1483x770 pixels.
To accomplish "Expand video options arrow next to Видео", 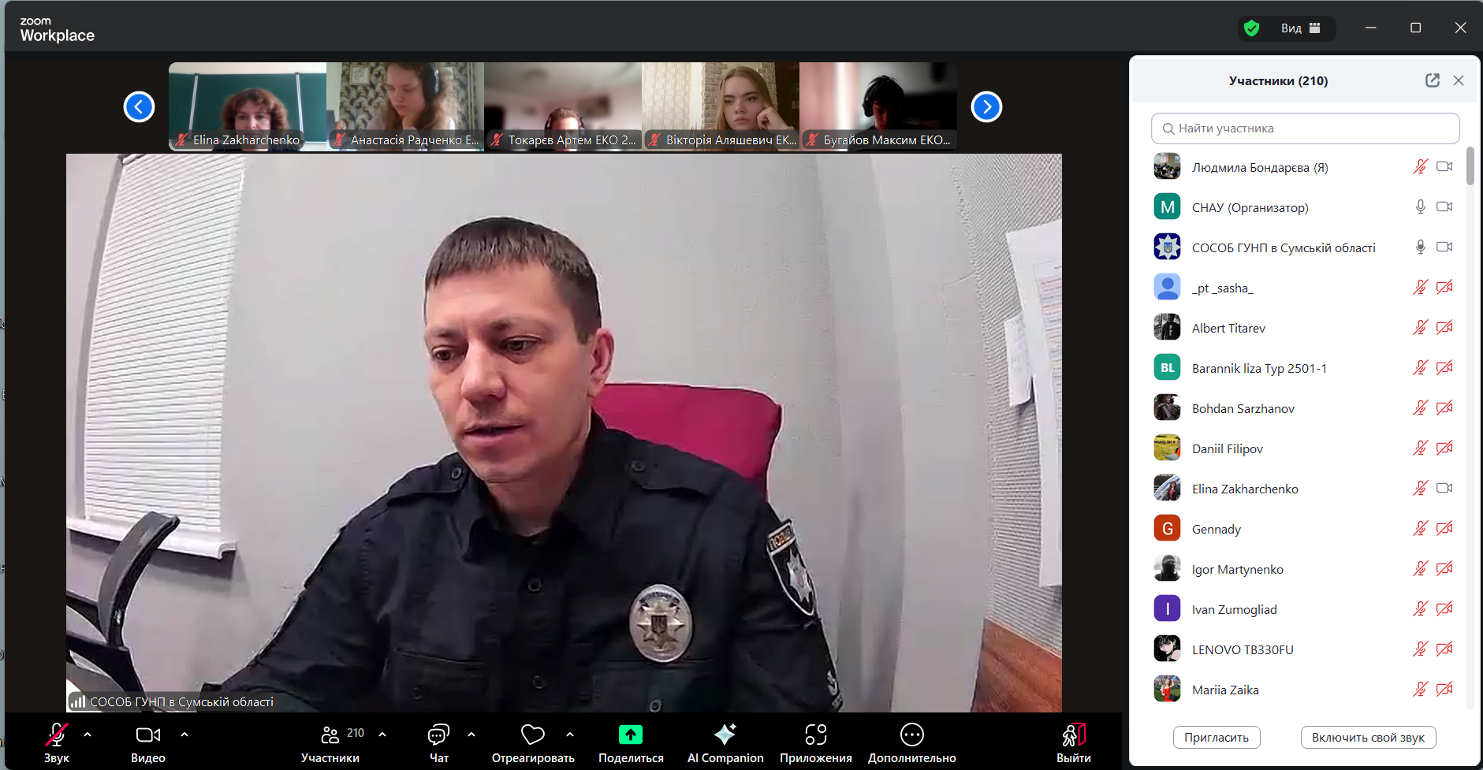I will point(184,735).
